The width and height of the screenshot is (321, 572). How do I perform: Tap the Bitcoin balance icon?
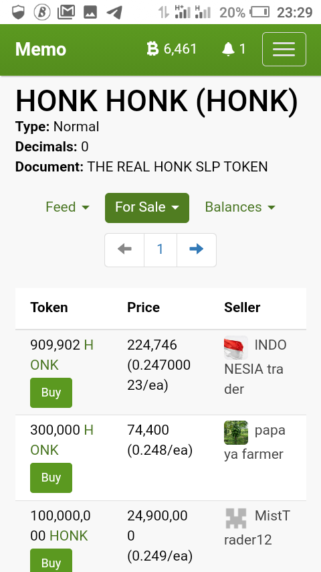152,48
